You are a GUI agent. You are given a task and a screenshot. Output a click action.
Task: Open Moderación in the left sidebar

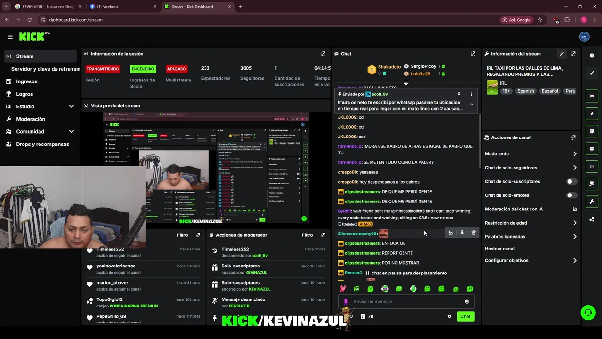pos(40,119)
